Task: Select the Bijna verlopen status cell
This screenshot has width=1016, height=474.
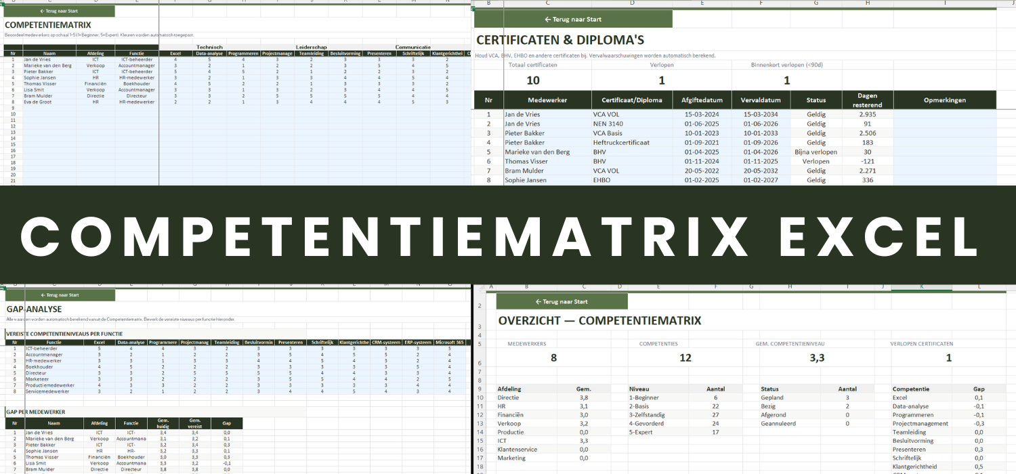Action: [x=816, y=152]
